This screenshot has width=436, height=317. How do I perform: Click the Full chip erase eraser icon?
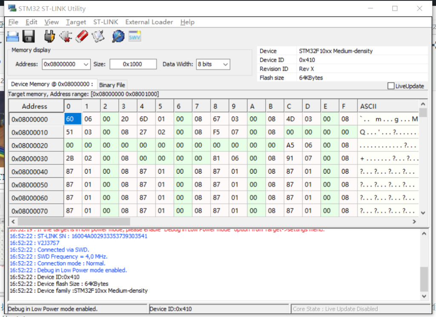[82, 37]
